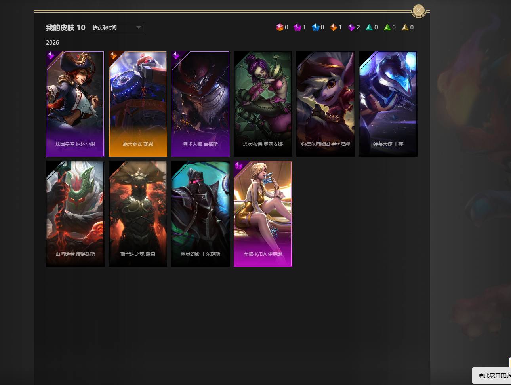Click the 我的皮肤 10 title text
The image size is (511, 385).
pos(65,28)
